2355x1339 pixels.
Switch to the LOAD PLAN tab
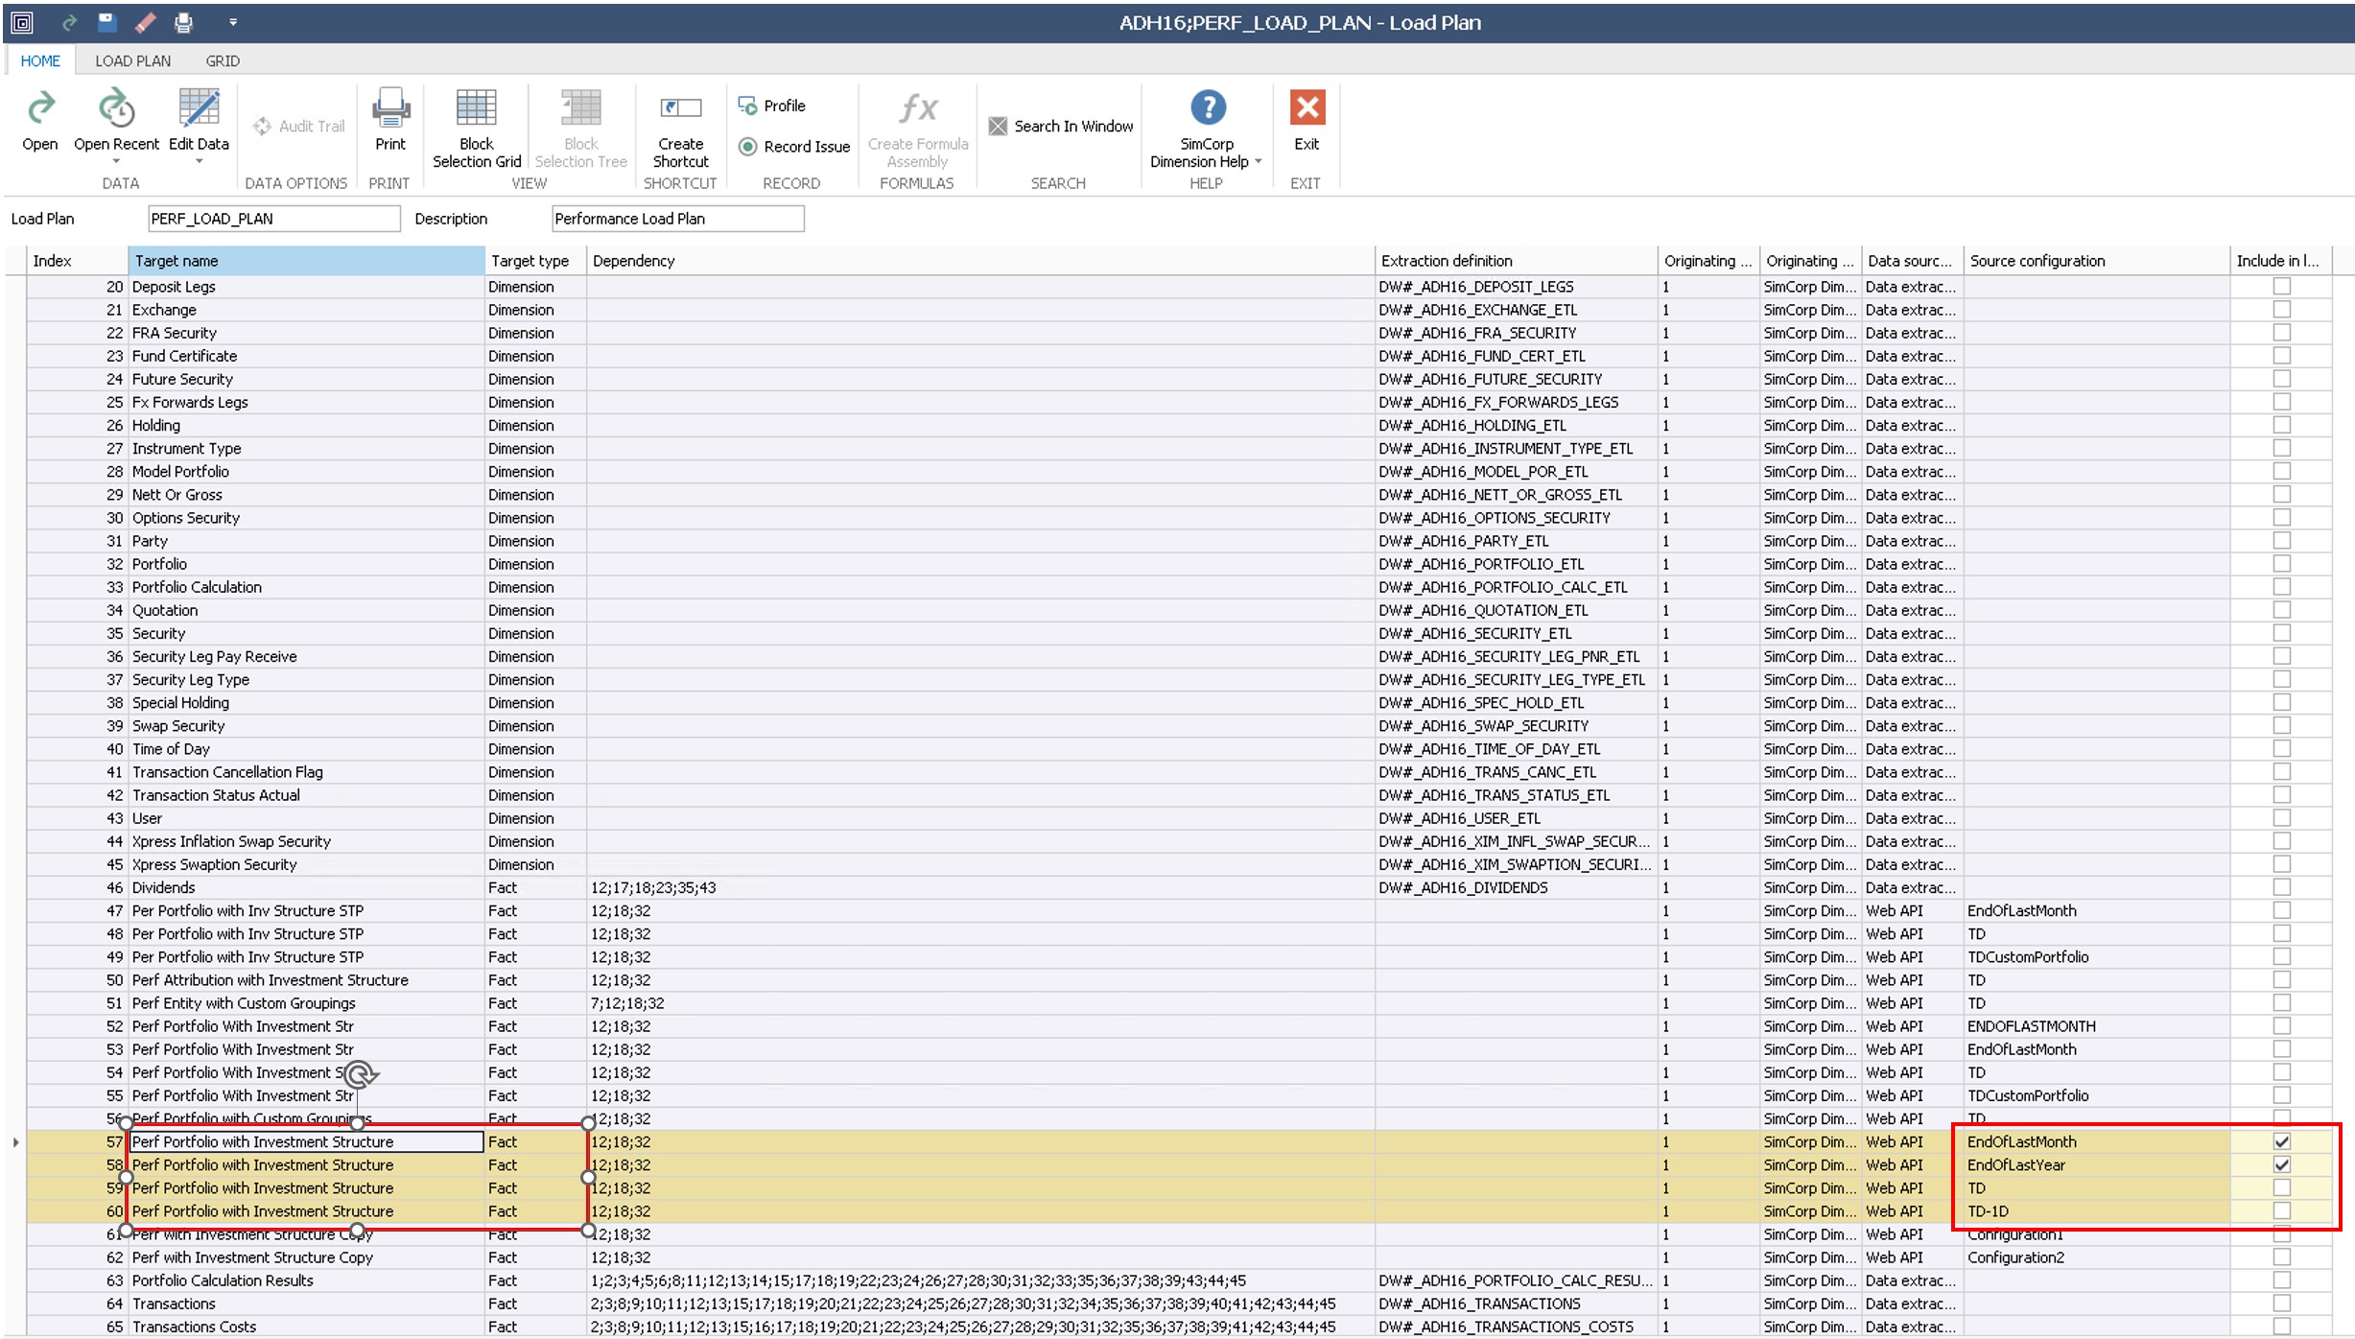132,59
